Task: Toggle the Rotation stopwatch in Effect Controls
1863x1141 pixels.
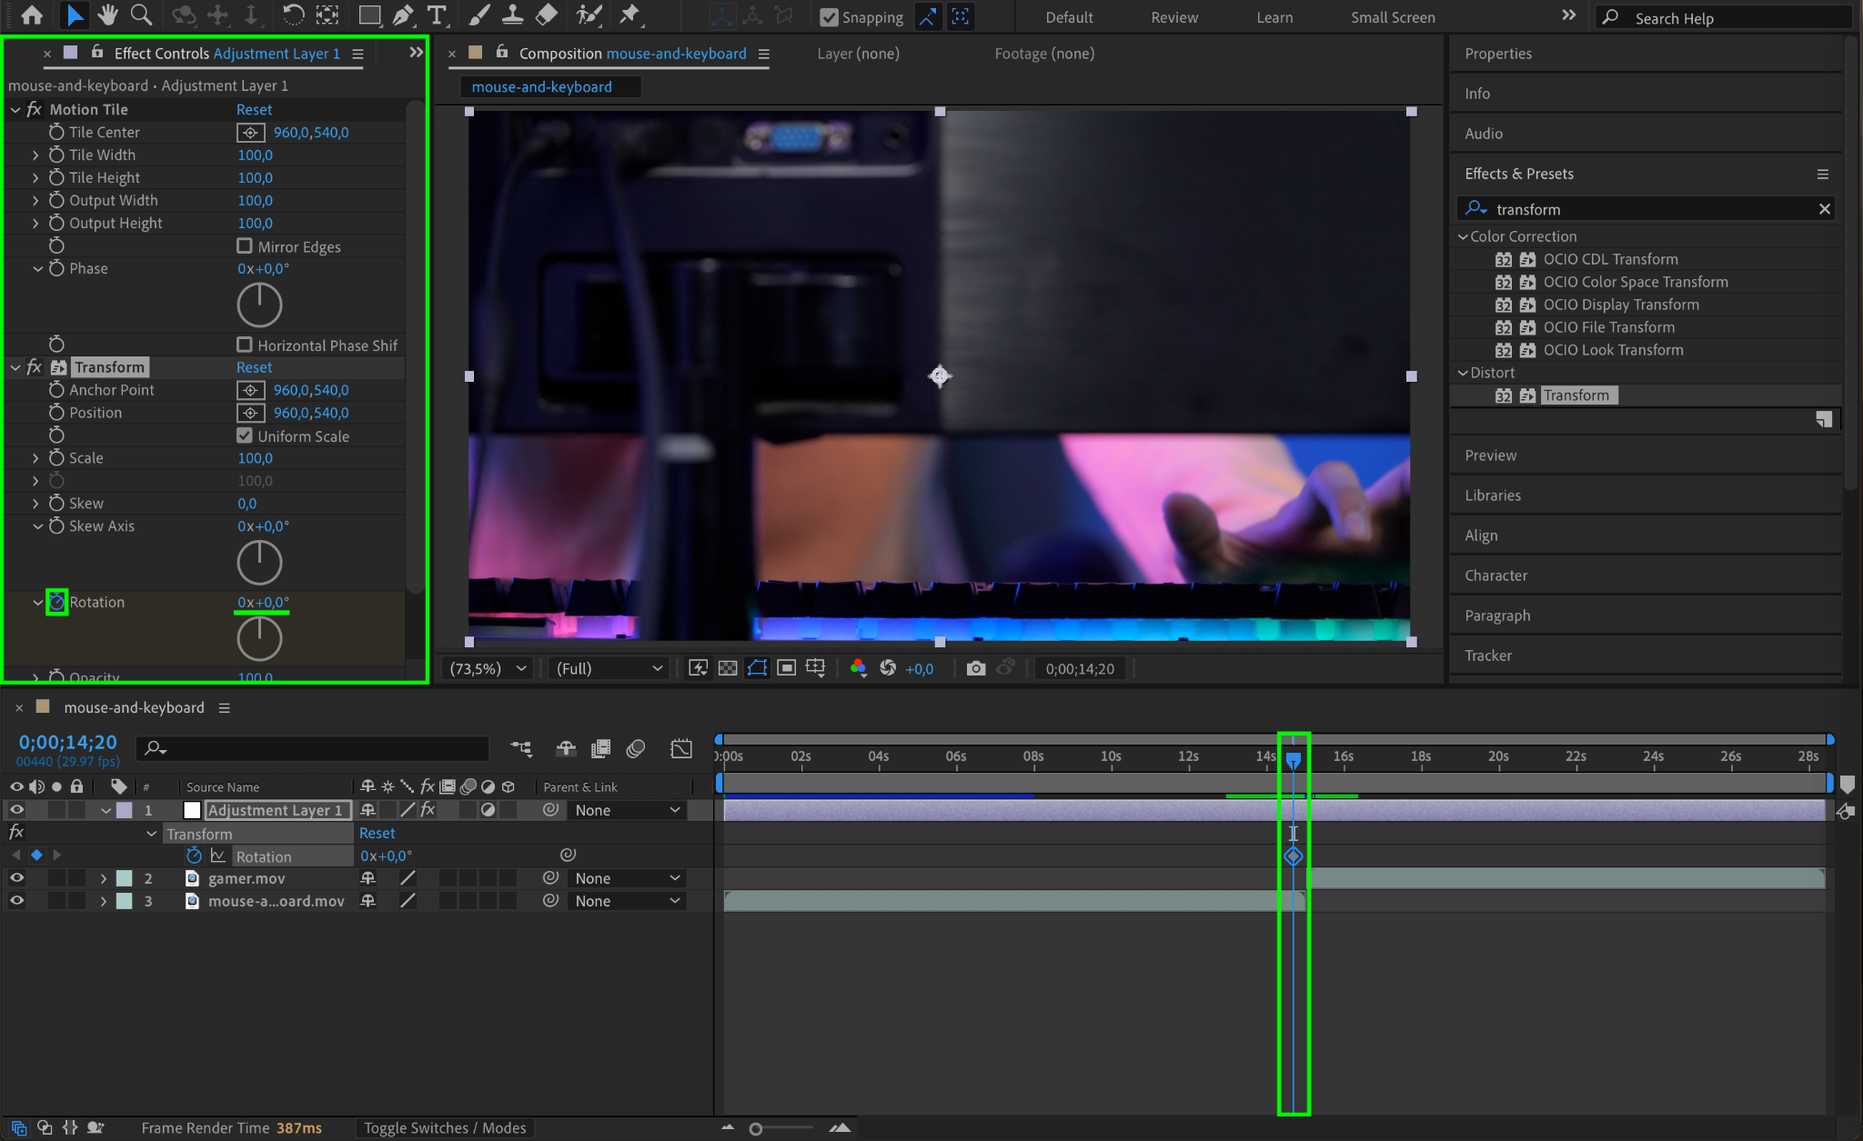Action: pyautogui.click(x=56, y=602)
